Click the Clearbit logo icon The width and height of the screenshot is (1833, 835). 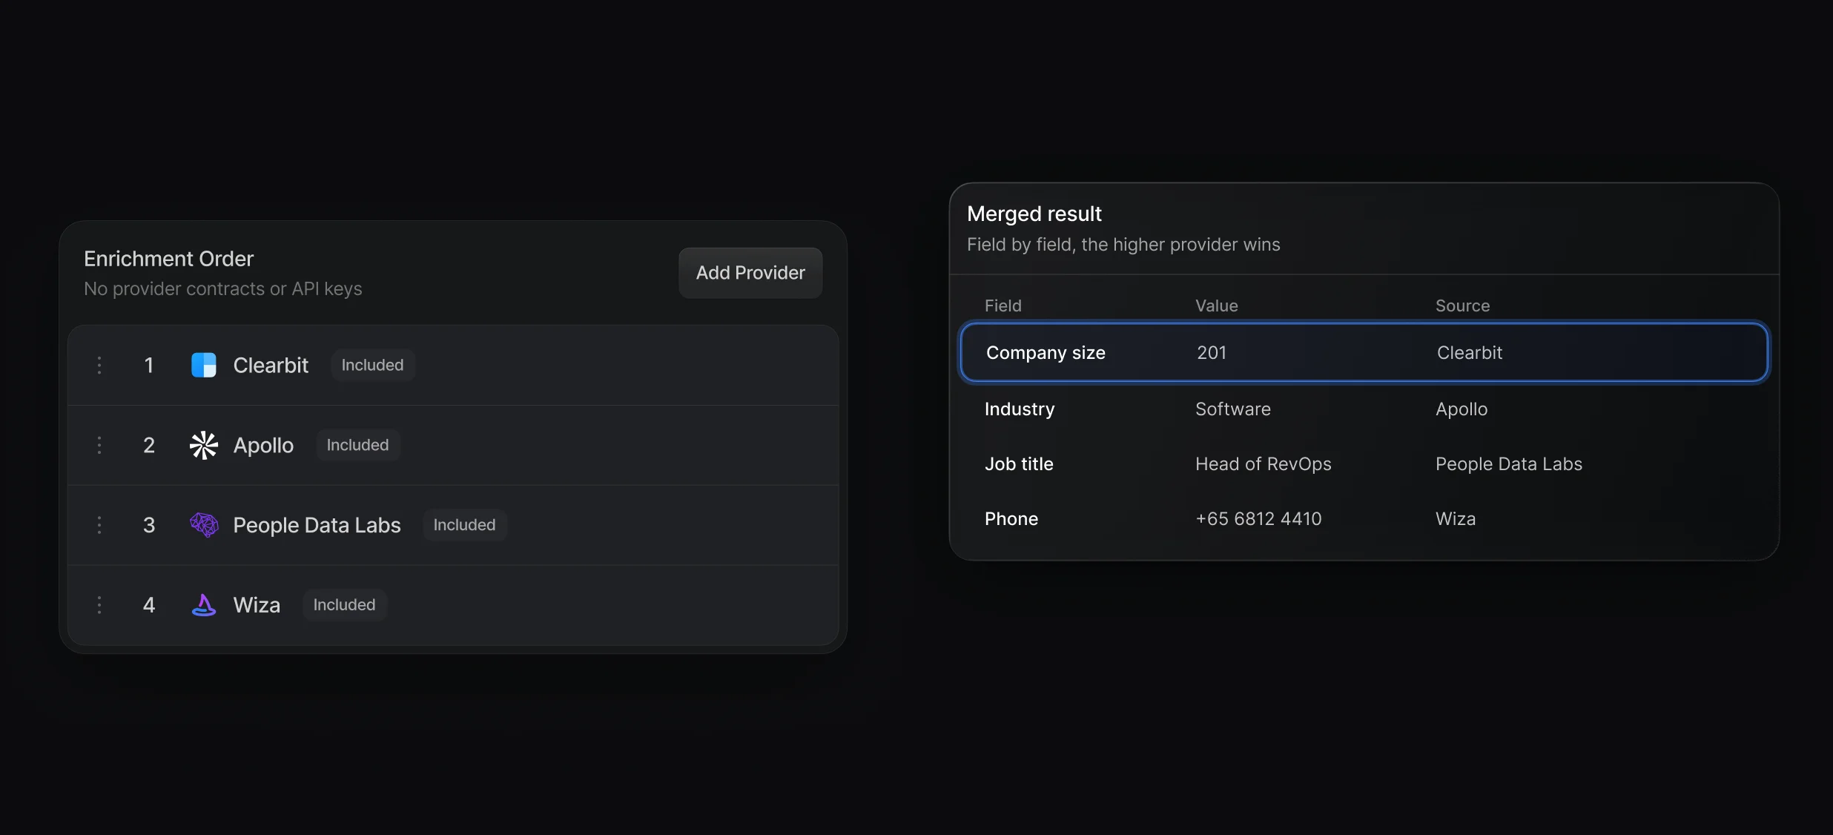203,365
